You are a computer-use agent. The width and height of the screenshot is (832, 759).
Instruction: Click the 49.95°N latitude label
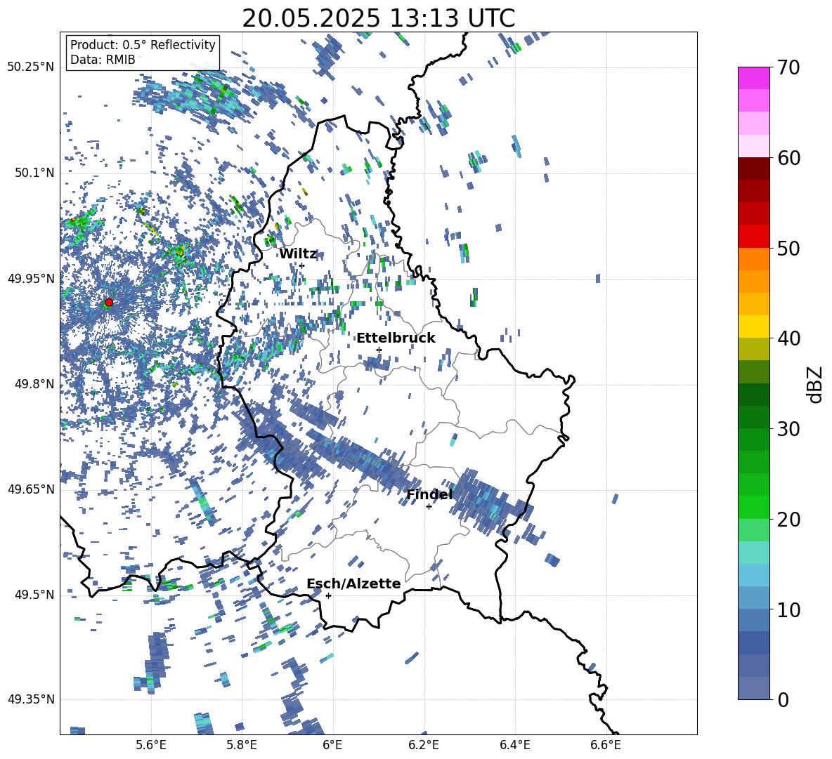(31, 278)
